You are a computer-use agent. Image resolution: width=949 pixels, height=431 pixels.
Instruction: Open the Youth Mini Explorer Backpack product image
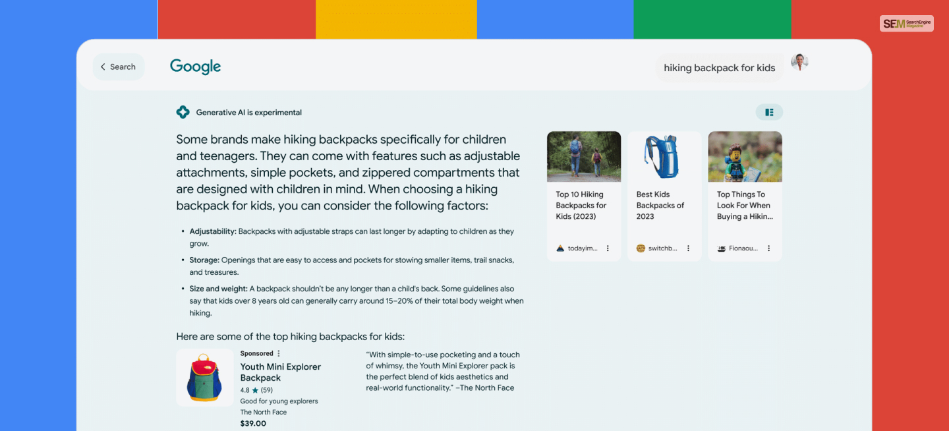204,378
